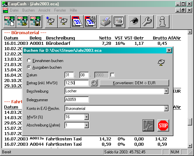
Task: Open the Ansicht menu
Action: click(x=44, y=10)
